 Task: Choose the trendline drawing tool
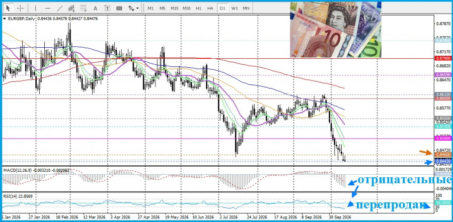pyautogui.click(x=59, y=8)
